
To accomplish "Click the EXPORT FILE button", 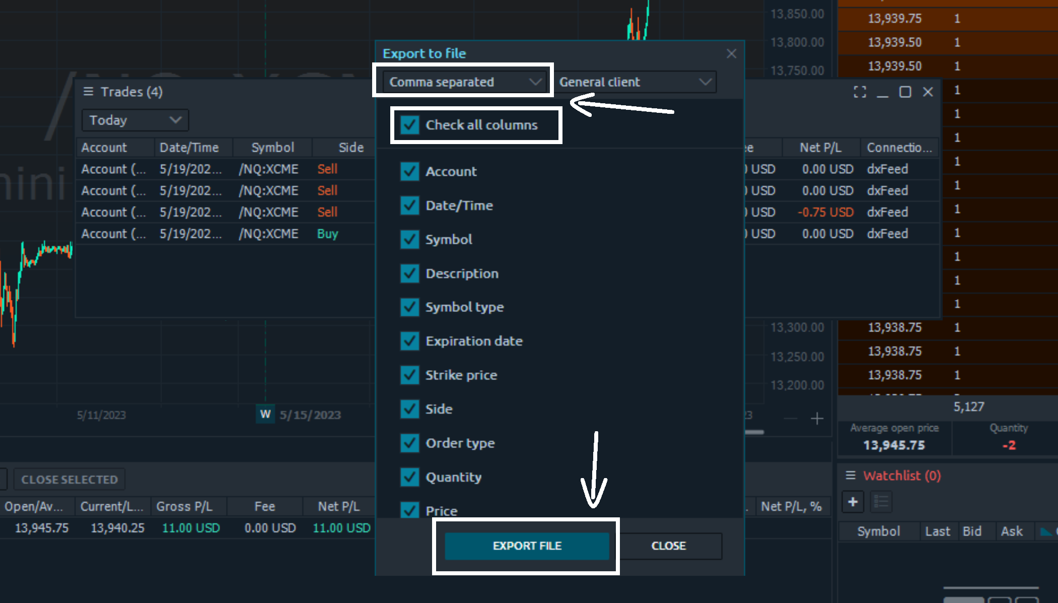I will pyautogui.click(x=527, y=546).
